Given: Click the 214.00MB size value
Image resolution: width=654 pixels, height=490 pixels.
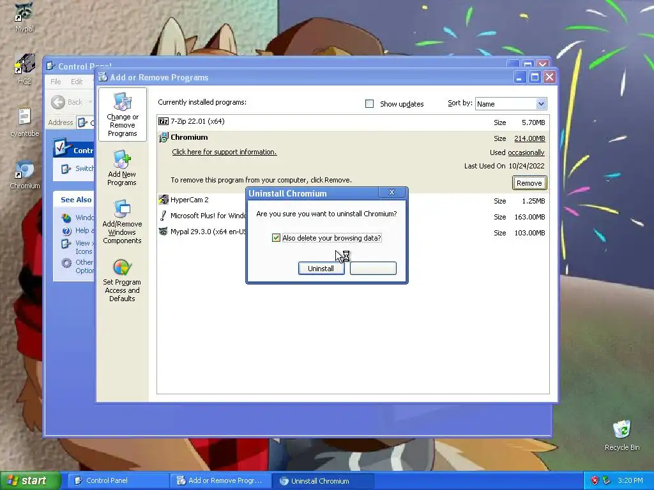Looking at the screenshot, I should point(529,138).
